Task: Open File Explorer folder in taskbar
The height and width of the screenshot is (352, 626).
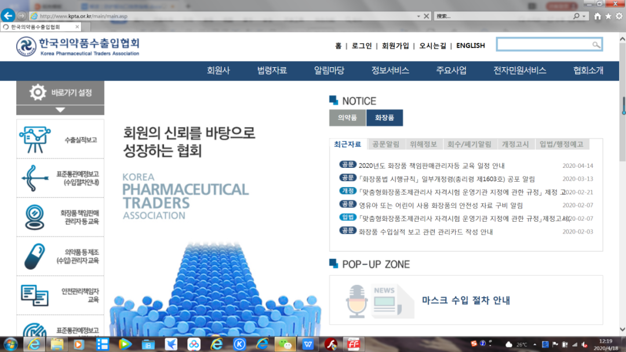Action: pyautogui.click(x=57, y=344)
